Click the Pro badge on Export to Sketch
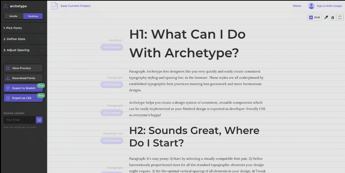The width and height of the screenshot is (345, 173). click(x=41, y=86)
